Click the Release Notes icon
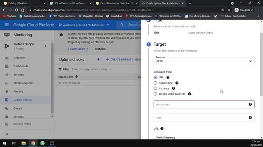 [x=7, y=124]
